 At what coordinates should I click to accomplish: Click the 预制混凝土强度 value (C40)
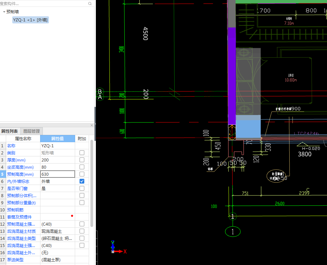coord(57,224)
